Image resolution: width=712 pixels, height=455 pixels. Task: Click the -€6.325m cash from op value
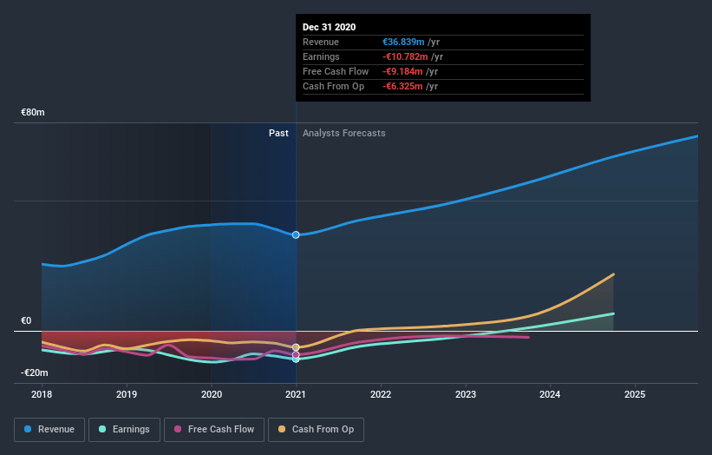click(402, 86)
